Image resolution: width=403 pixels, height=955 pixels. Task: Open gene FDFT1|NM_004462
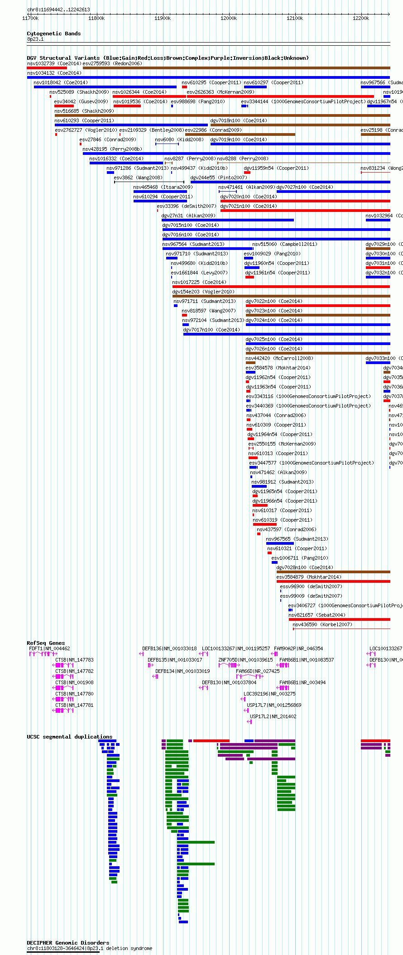(49, 648)
